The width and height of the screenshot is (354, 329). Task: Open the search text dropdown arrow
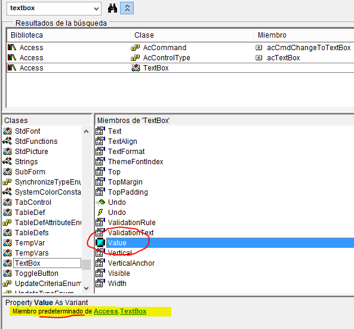tap(96, 8)
